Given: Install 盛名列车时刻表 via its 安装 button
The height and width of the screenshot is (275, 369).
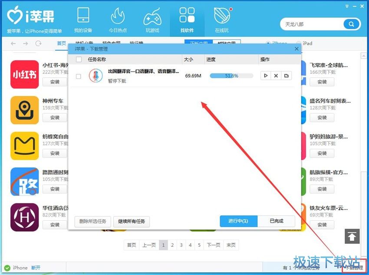Looking at the screenshot, I should tap(322, 118).
